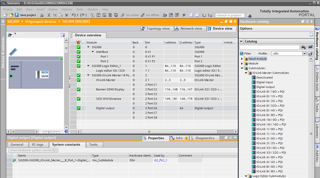The width and height of the screenshot is (320, 178).
Task: Open the Options menu
Action: tap(67, 9)
